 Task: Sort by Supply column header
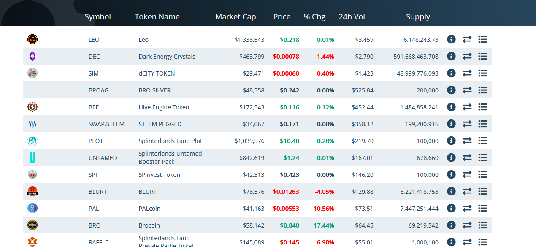click(418, 17)
